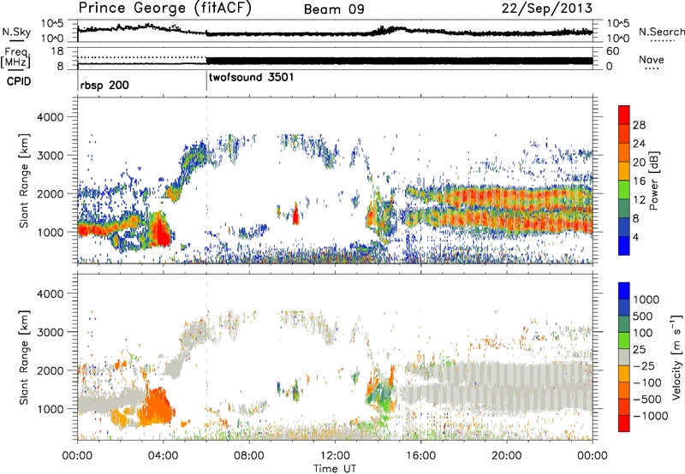Click the "Nave" legend label

click(651, 59)
